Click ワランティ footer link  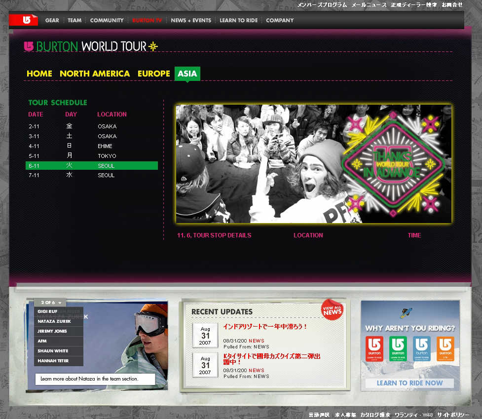point(407,415)
